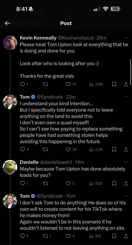Viewport: 132px width, 245px height.
Task: Repost Danielle's reply
Action: (x=45, y=183)
